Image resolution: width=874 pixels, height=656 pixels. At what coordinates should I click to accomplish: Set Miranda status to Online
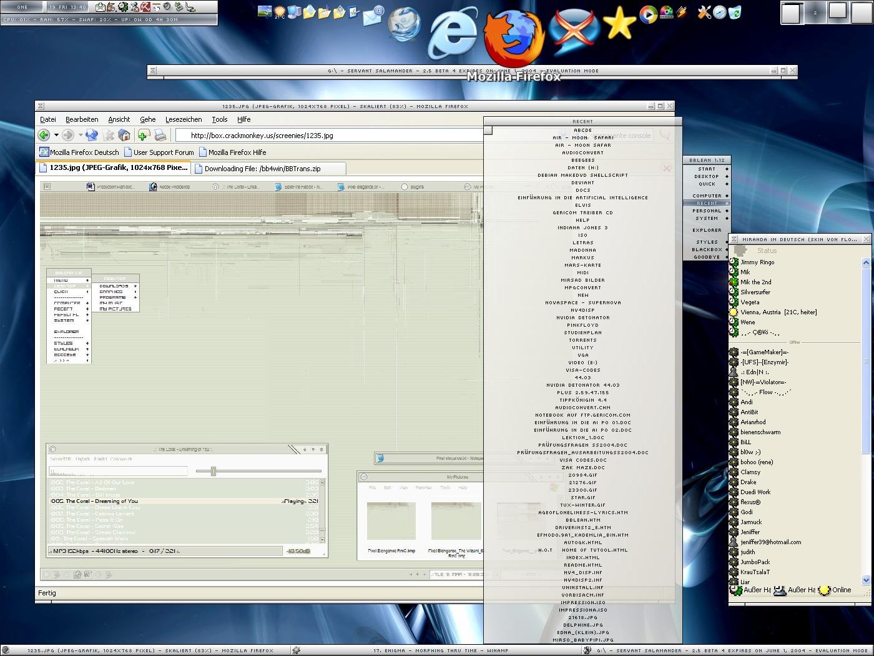(835, 590)
